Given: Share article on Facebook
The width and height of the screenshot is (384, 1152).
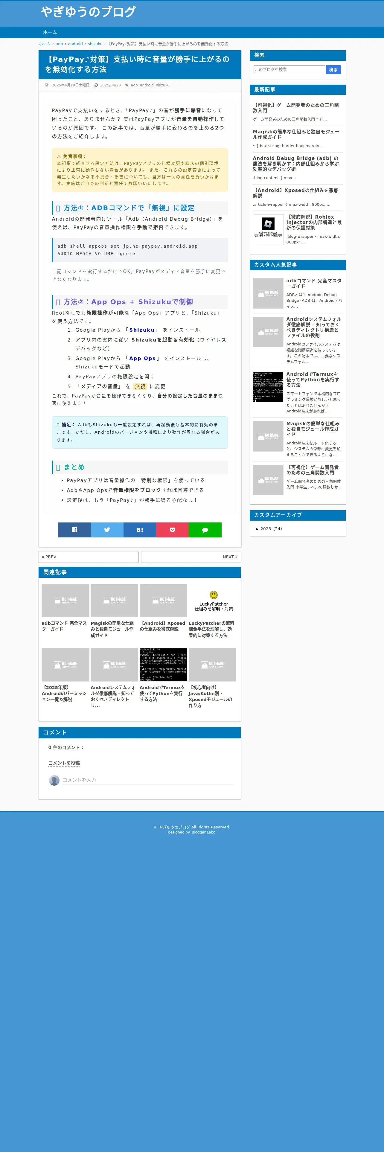Looking at the screenshot, I should [x=74, y=529].
